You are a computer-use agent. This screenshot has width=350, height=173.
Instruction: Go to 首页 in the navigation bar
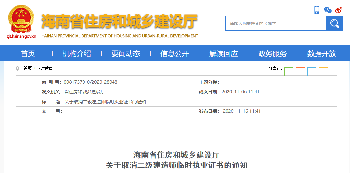pyautogui.click(x=28, y=54)
